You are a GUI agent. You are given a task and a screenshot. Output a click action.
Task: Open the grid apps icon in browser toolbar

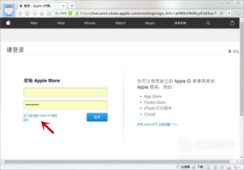point(49,13)
